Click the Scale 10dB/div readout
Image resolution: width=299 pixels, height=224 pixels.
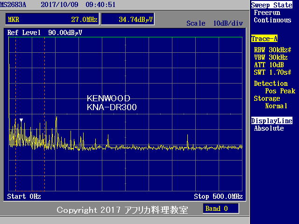click(x=215, y=23)
